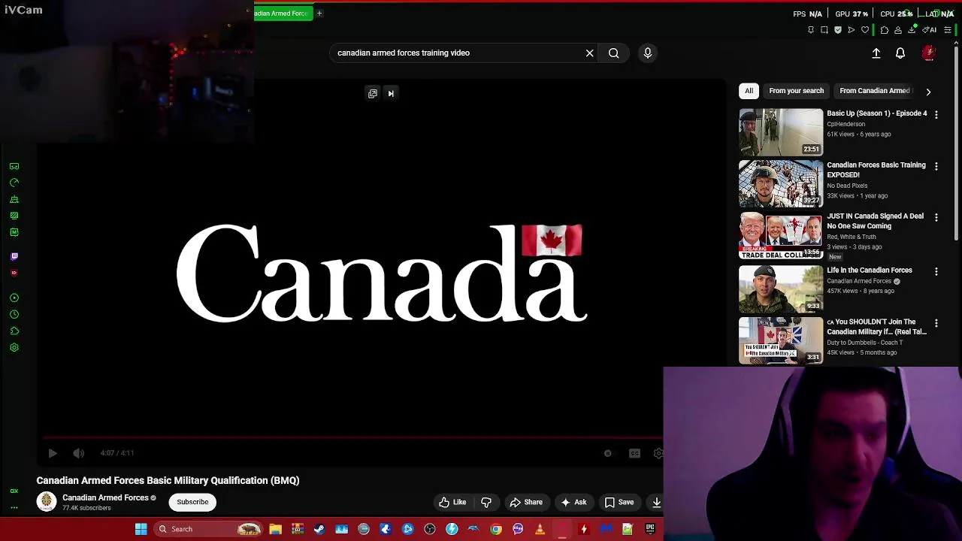Viewport: 962px width, 541px height.
Task: Subscribe to Canadian Armed Forces
Action: point(192,502)
